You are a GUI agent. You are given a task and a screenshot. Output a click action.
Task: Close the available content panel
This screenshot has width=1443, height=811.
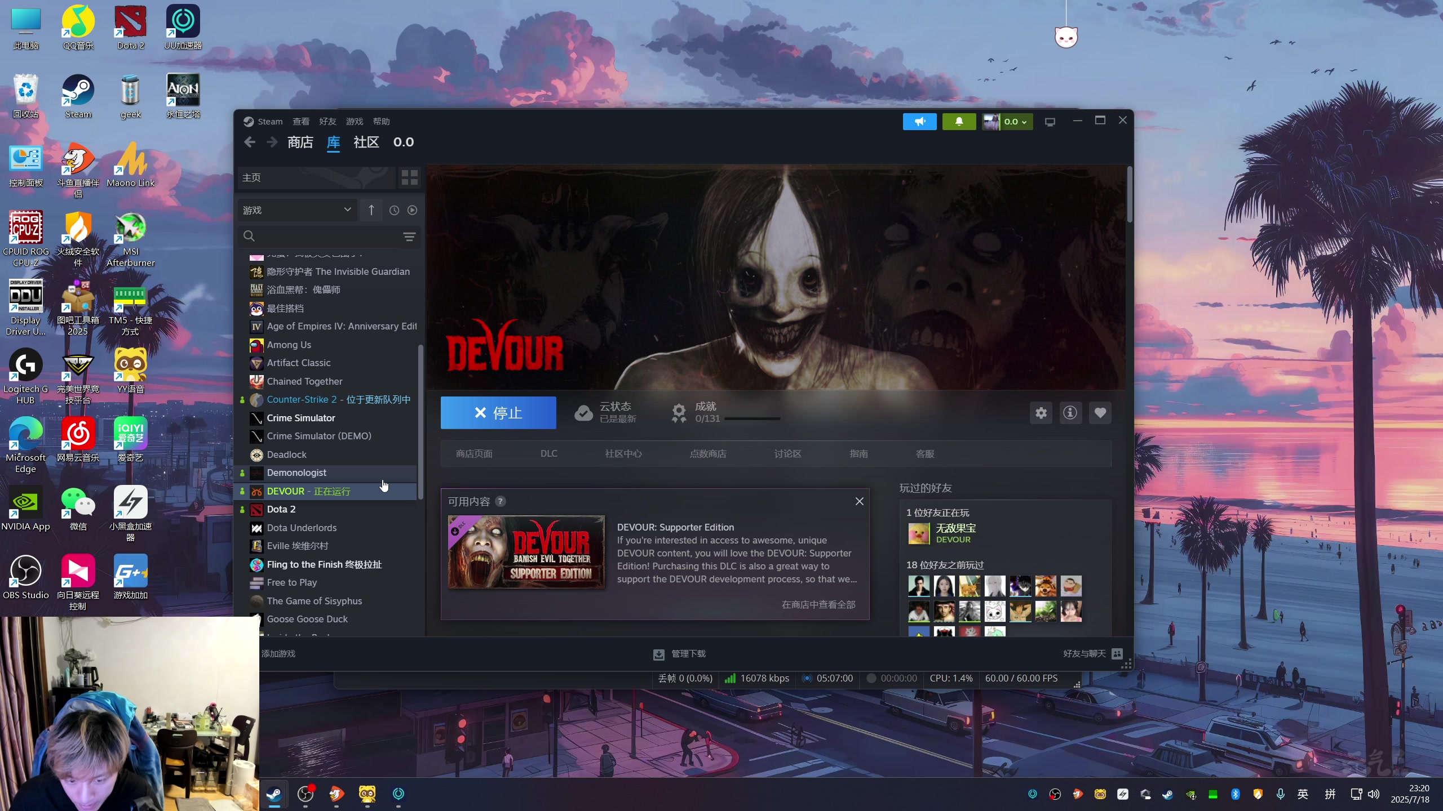pyautogui.click(x=859, y=501)
